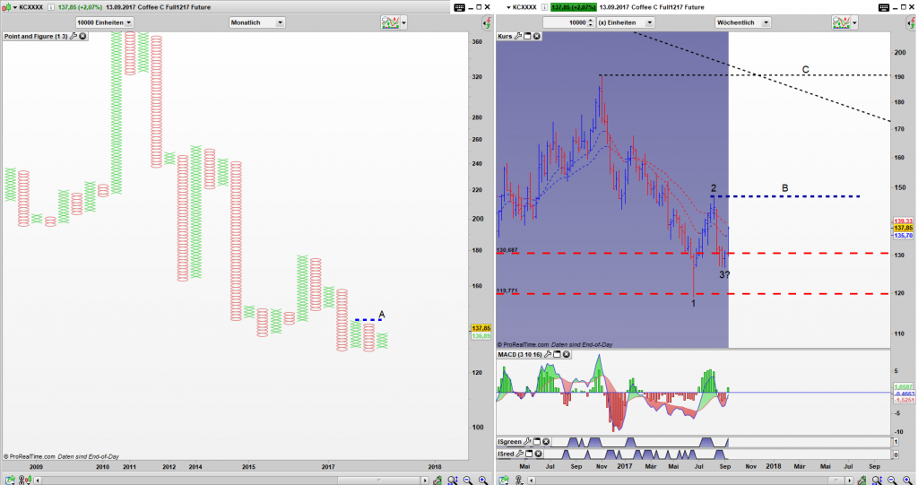
Task: Click 119,771 support level label
Action: coord(507,290)
